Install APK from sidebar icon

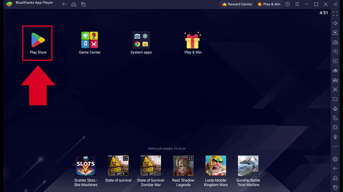335,80
